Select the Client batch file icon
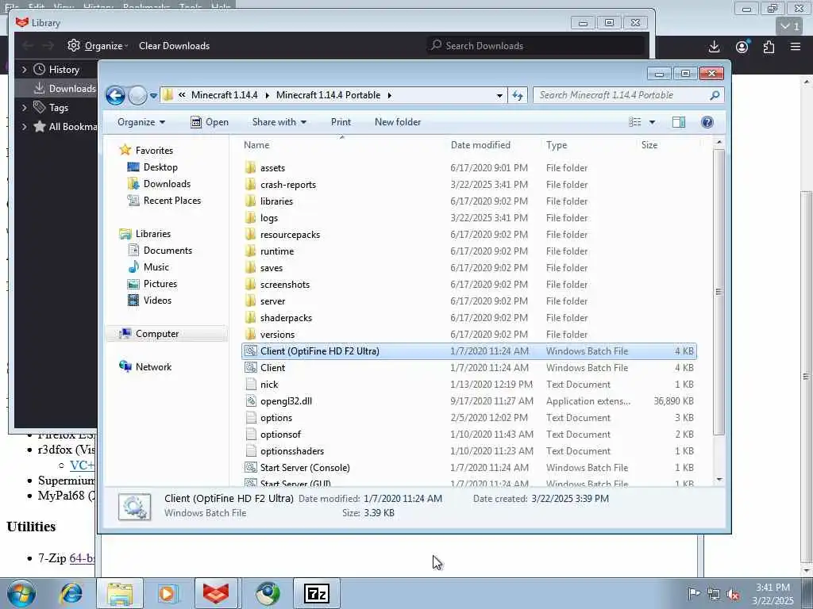The width and height of the screenshot is (813, 609). pyautogui.click(x=250, y=368)
